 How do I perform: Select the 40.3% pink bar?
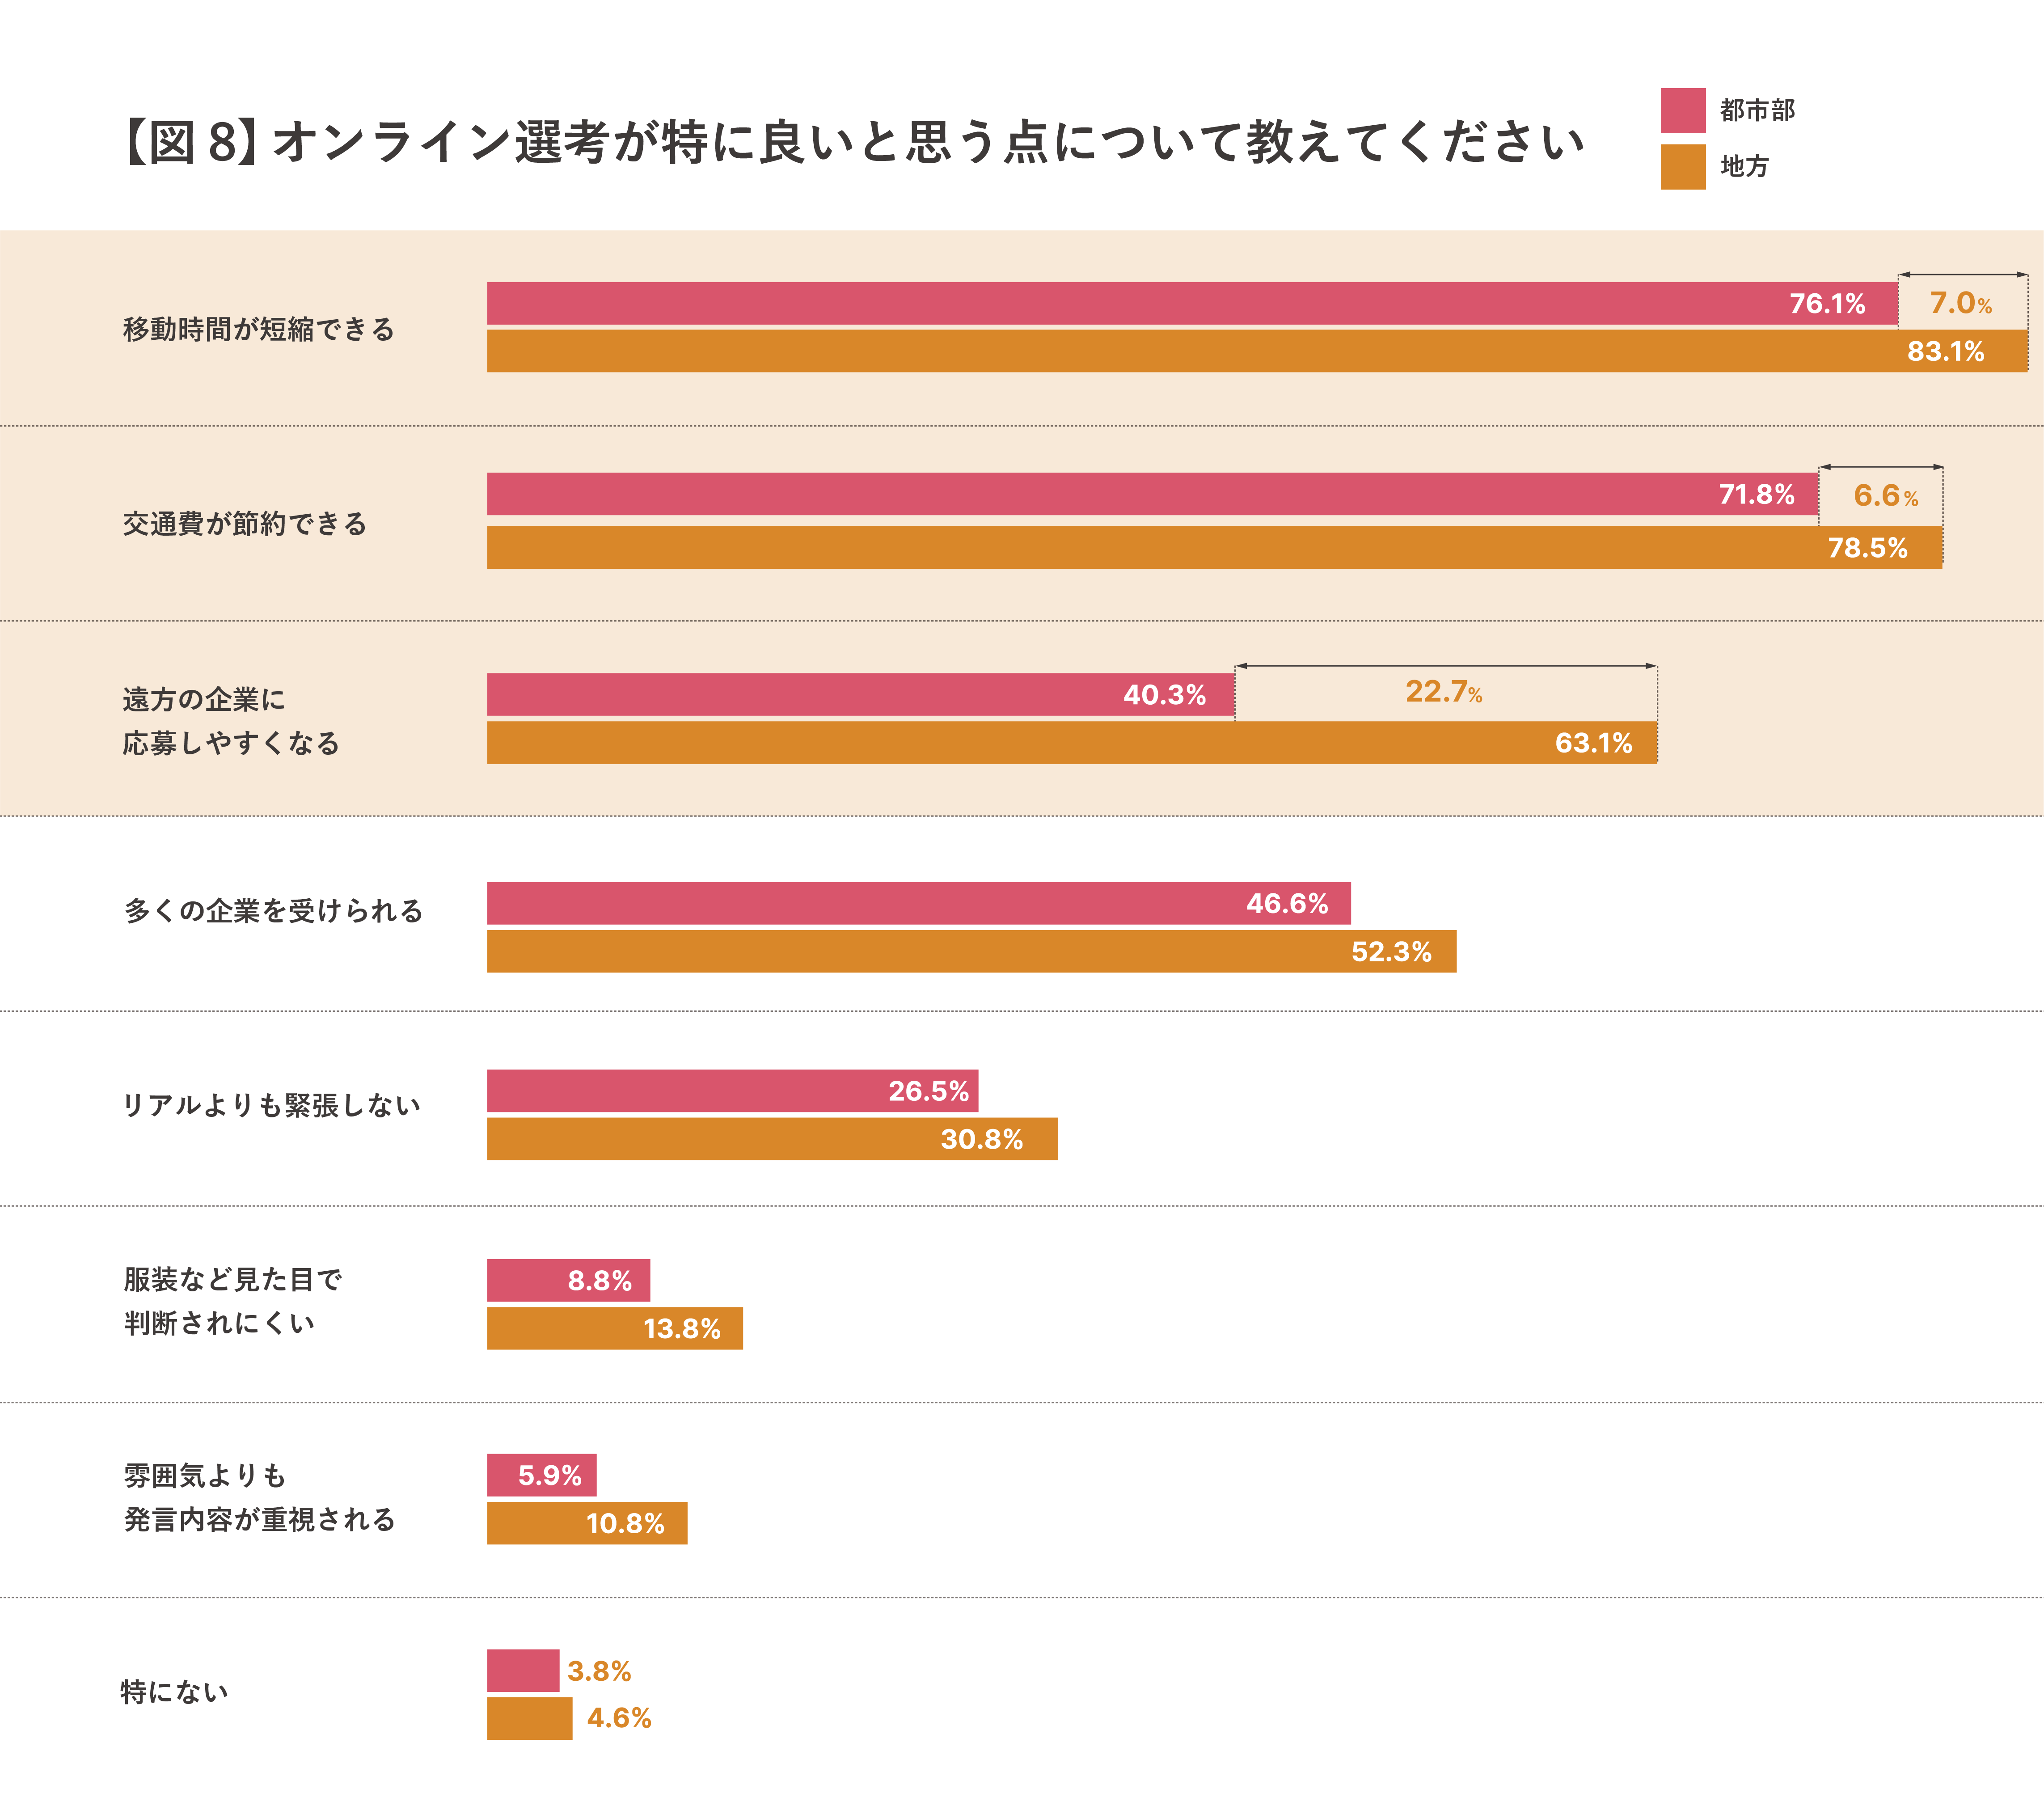860,694
